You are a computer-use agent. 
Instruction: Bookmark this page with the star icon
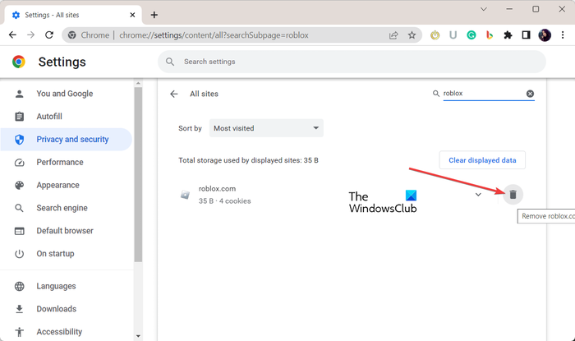(412, 35)
